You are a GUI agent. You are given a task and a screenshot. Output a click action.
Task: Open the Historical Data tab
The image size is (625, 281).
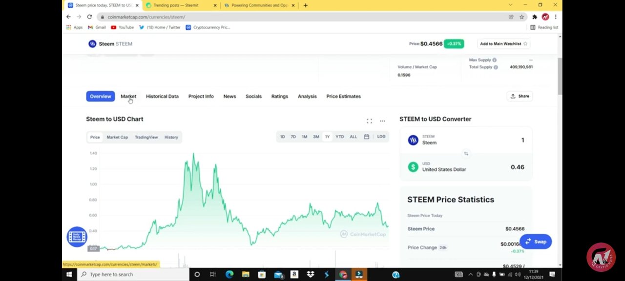(162, 96)
